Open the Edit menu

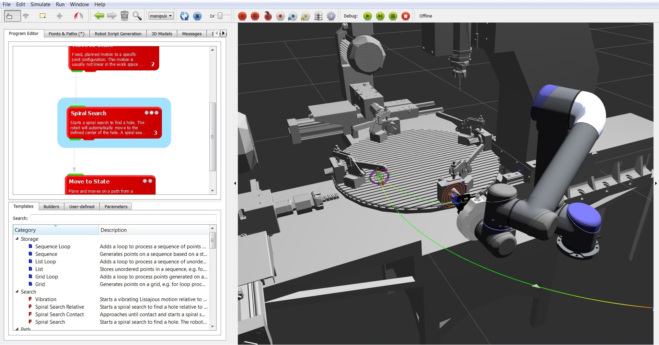click(21, 4)
